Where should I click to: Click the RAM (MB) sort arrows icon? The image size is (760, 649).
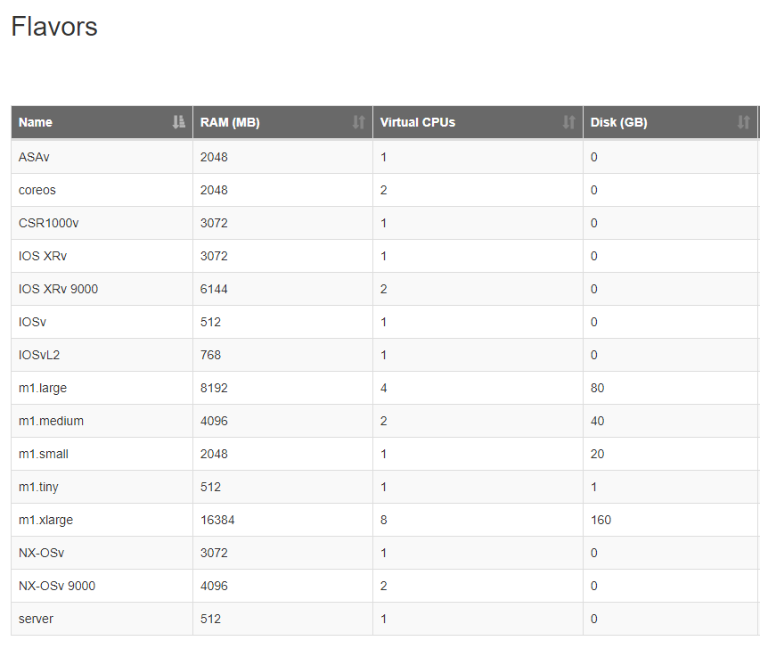[x=359, y=122]
